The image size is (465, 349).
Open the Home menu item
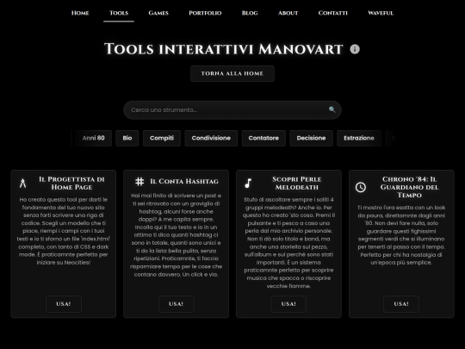pyautogui.click(x=80, y=13)
